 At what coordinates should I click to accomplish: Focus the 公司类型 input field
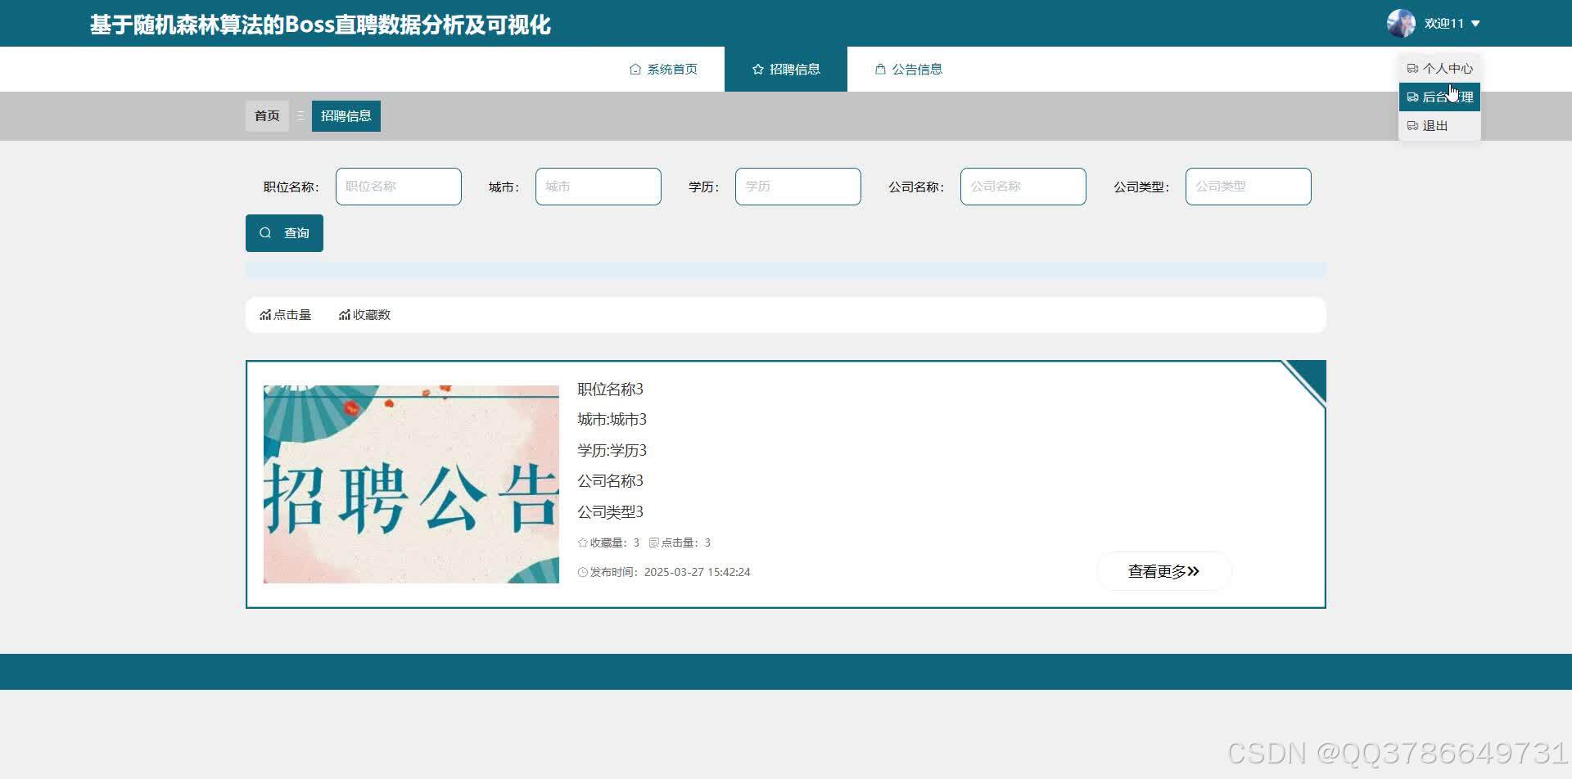[x=1249, y=187]
